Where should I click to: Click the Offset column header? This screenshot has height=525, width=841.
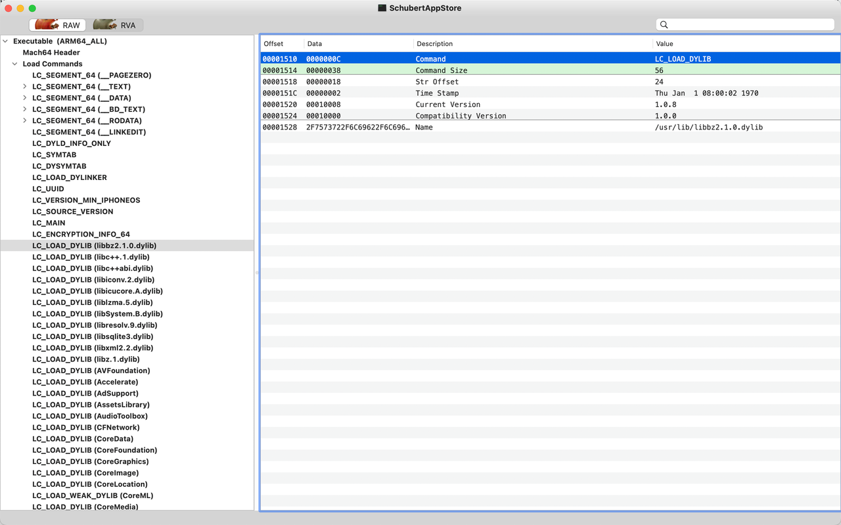point(282,43)
